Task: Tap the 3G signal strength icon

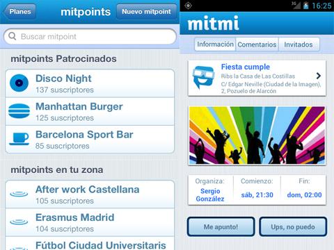Action: pyautogui.click(x=296, y=5)
